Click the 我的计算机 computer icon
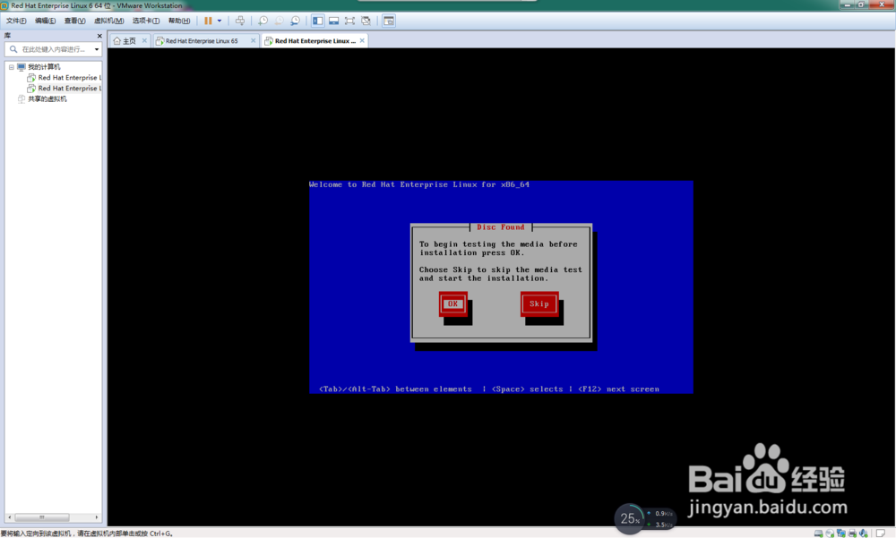This screenshot has height=538, width=896. click(x=22, y=67)
